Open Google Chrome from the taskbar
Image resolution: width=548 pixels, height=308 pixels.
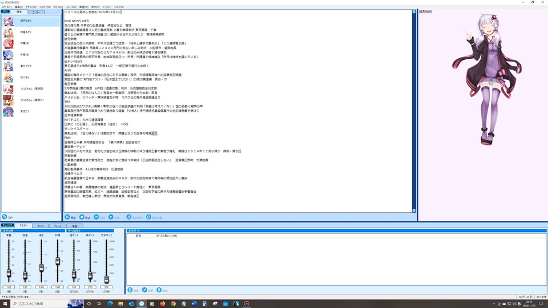tap(173, 304)
